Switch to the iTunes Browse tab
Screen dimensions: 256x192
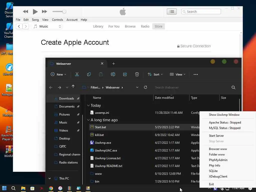click(x=130, y=26)
